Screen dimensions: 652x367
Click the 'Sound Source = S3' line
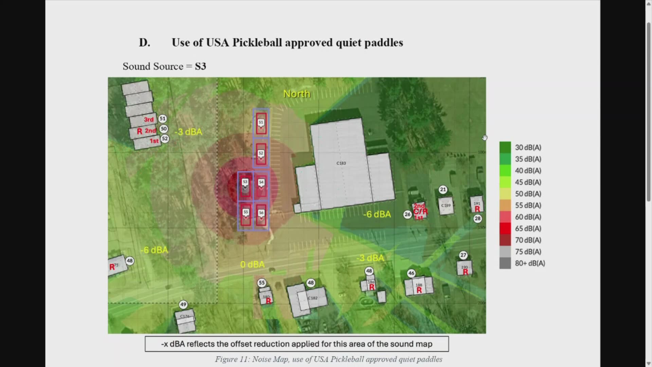pos(164,66)
